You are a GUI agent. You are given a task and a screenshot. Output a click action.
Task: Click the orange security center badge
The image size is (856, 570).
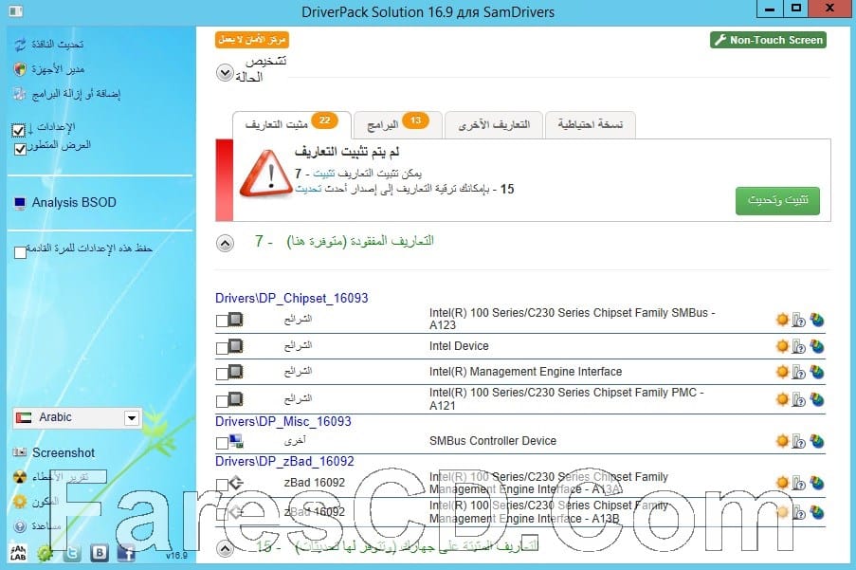click(x=251, y=40)
